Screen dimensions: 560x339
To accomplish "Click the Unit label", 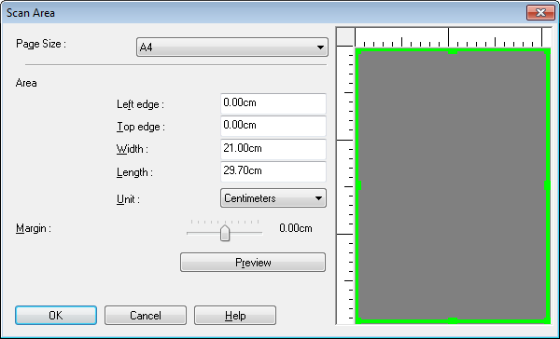I will coord(128,199).
